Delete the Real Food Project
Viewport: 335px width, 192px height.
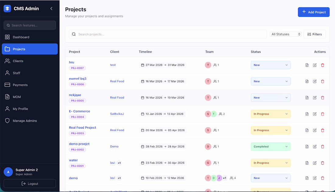(x=323, y=130)
